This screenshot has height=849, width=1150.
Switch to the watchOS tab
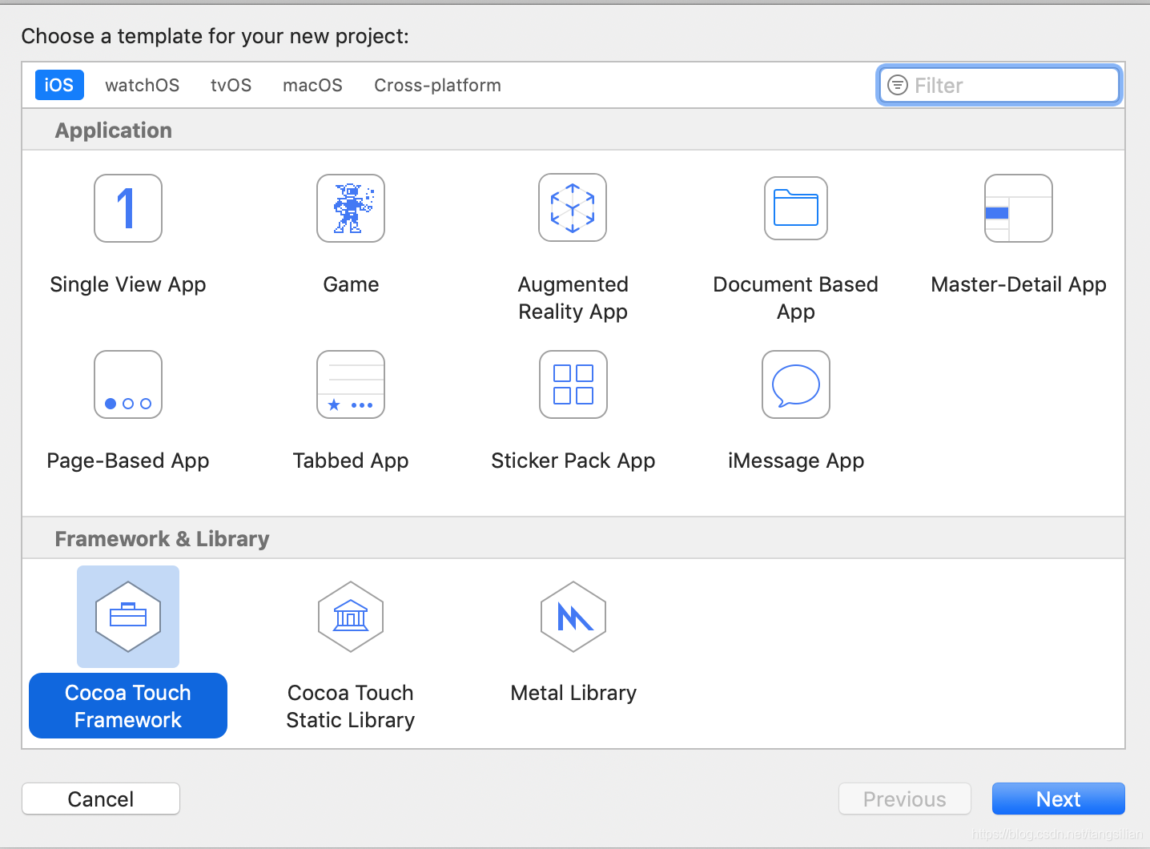click(x=142, y=85)
